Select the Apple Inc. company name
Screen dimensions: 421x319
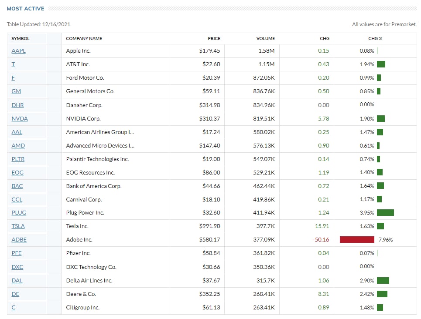79,50
